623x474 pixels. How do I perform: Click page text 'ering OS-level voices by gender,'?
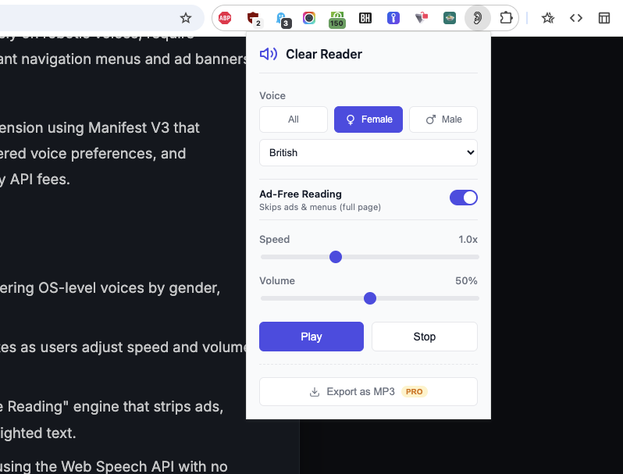pos(109,288)
